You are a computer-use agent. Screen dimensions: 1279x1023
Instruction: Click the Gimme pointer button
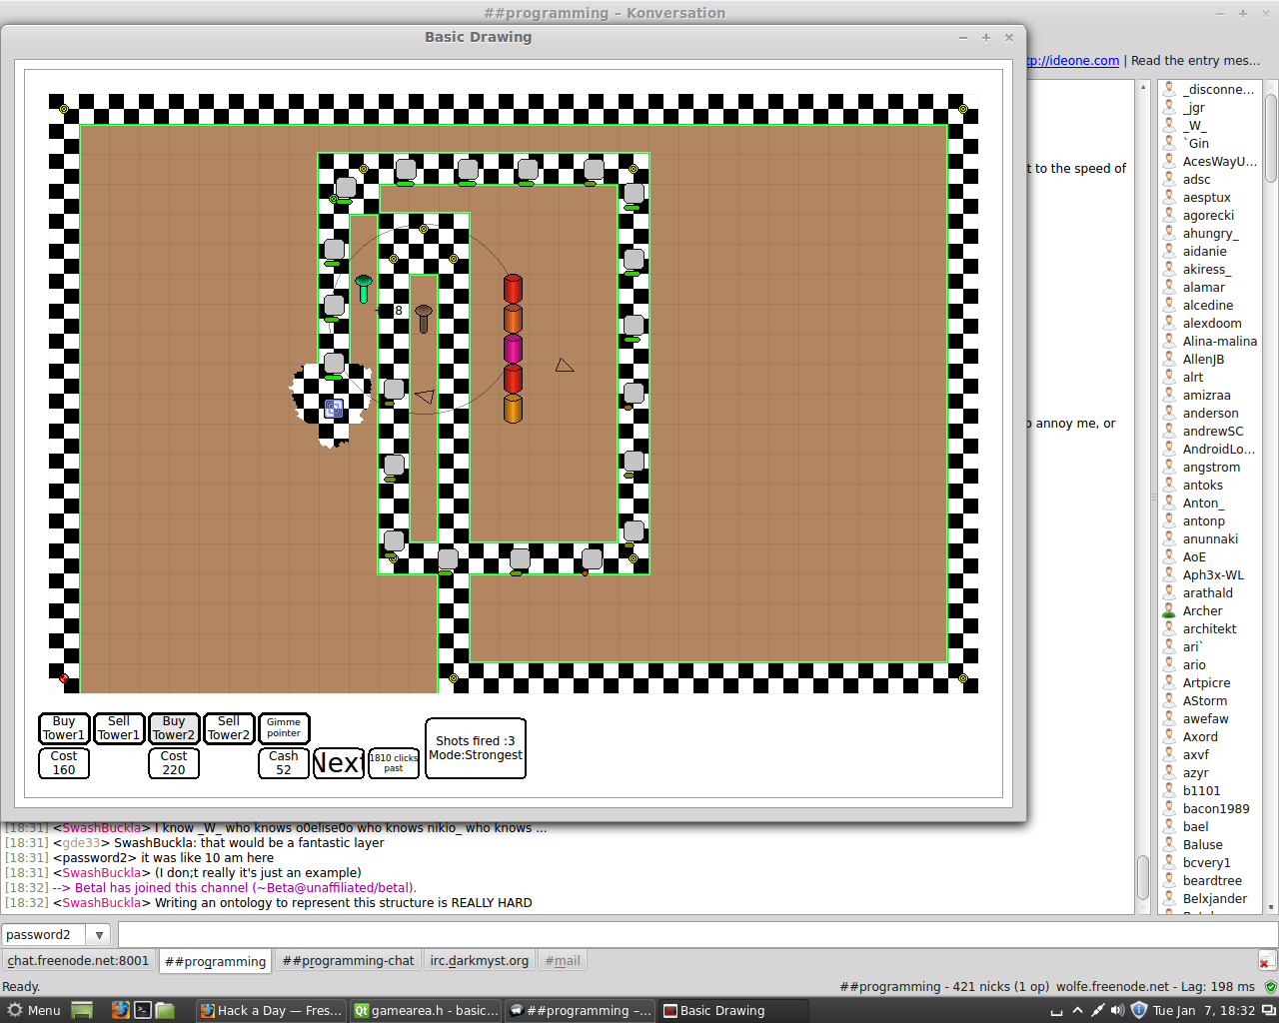(x=284, y=728)
